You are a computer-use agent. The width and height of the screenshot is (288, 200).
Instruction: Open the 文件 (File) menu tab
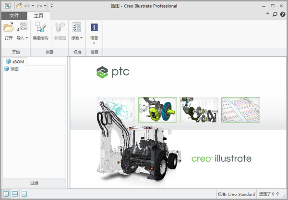(x=14, y=16)
